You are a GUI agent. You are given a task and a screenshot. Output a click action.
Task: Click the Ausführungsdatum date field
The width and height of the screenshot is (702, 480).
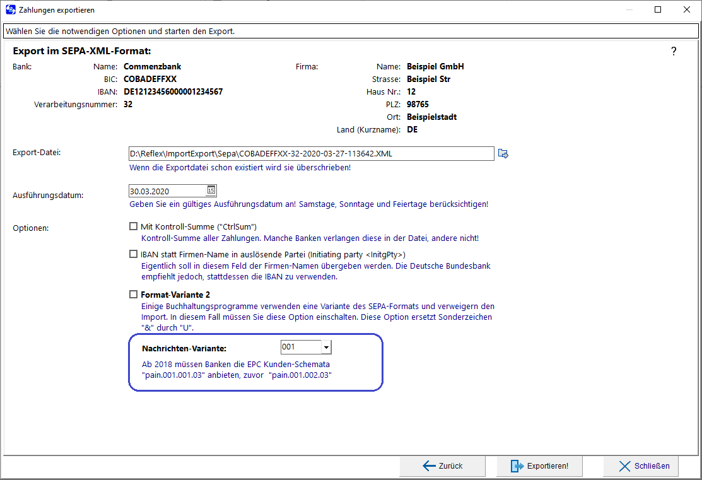click(x=167, y=190)
